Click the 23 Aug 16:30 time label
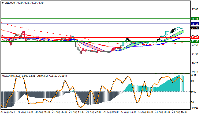201x115 pixels. (x=180, y=112)
